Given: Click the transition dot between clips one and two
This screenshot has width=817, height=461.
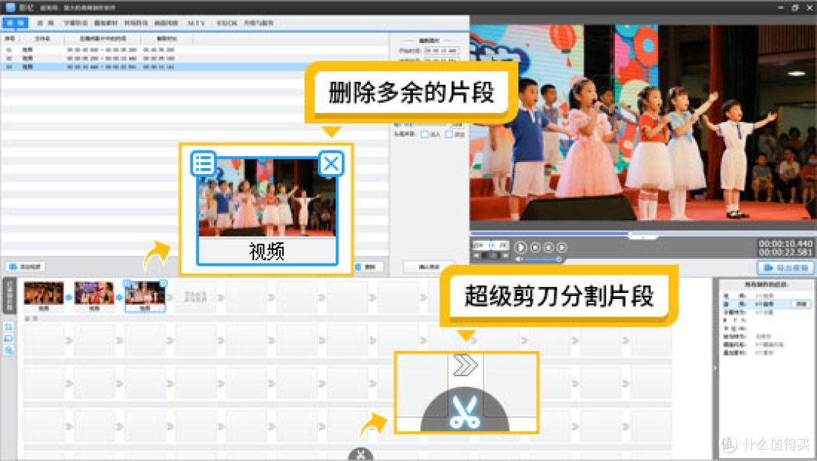Looking at the screenshot, I should (x=69, y=297).
